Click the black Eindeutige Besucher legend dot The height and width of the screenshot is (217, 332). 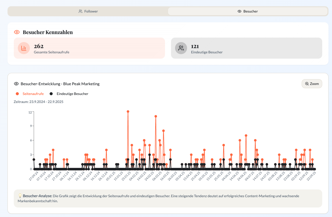(51, 94)
